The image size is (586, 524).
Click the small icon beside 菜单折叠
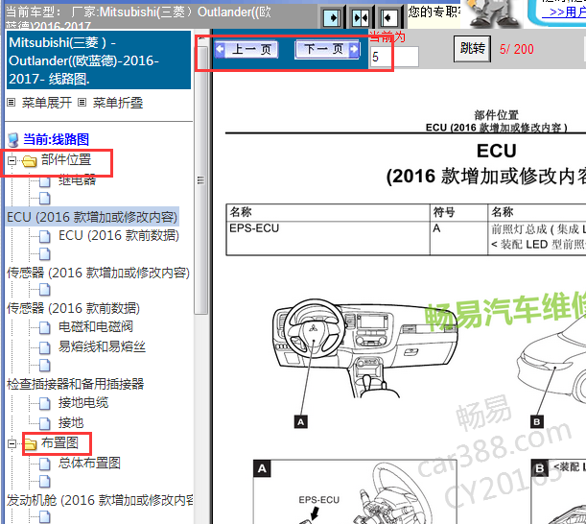click(82, 102)
